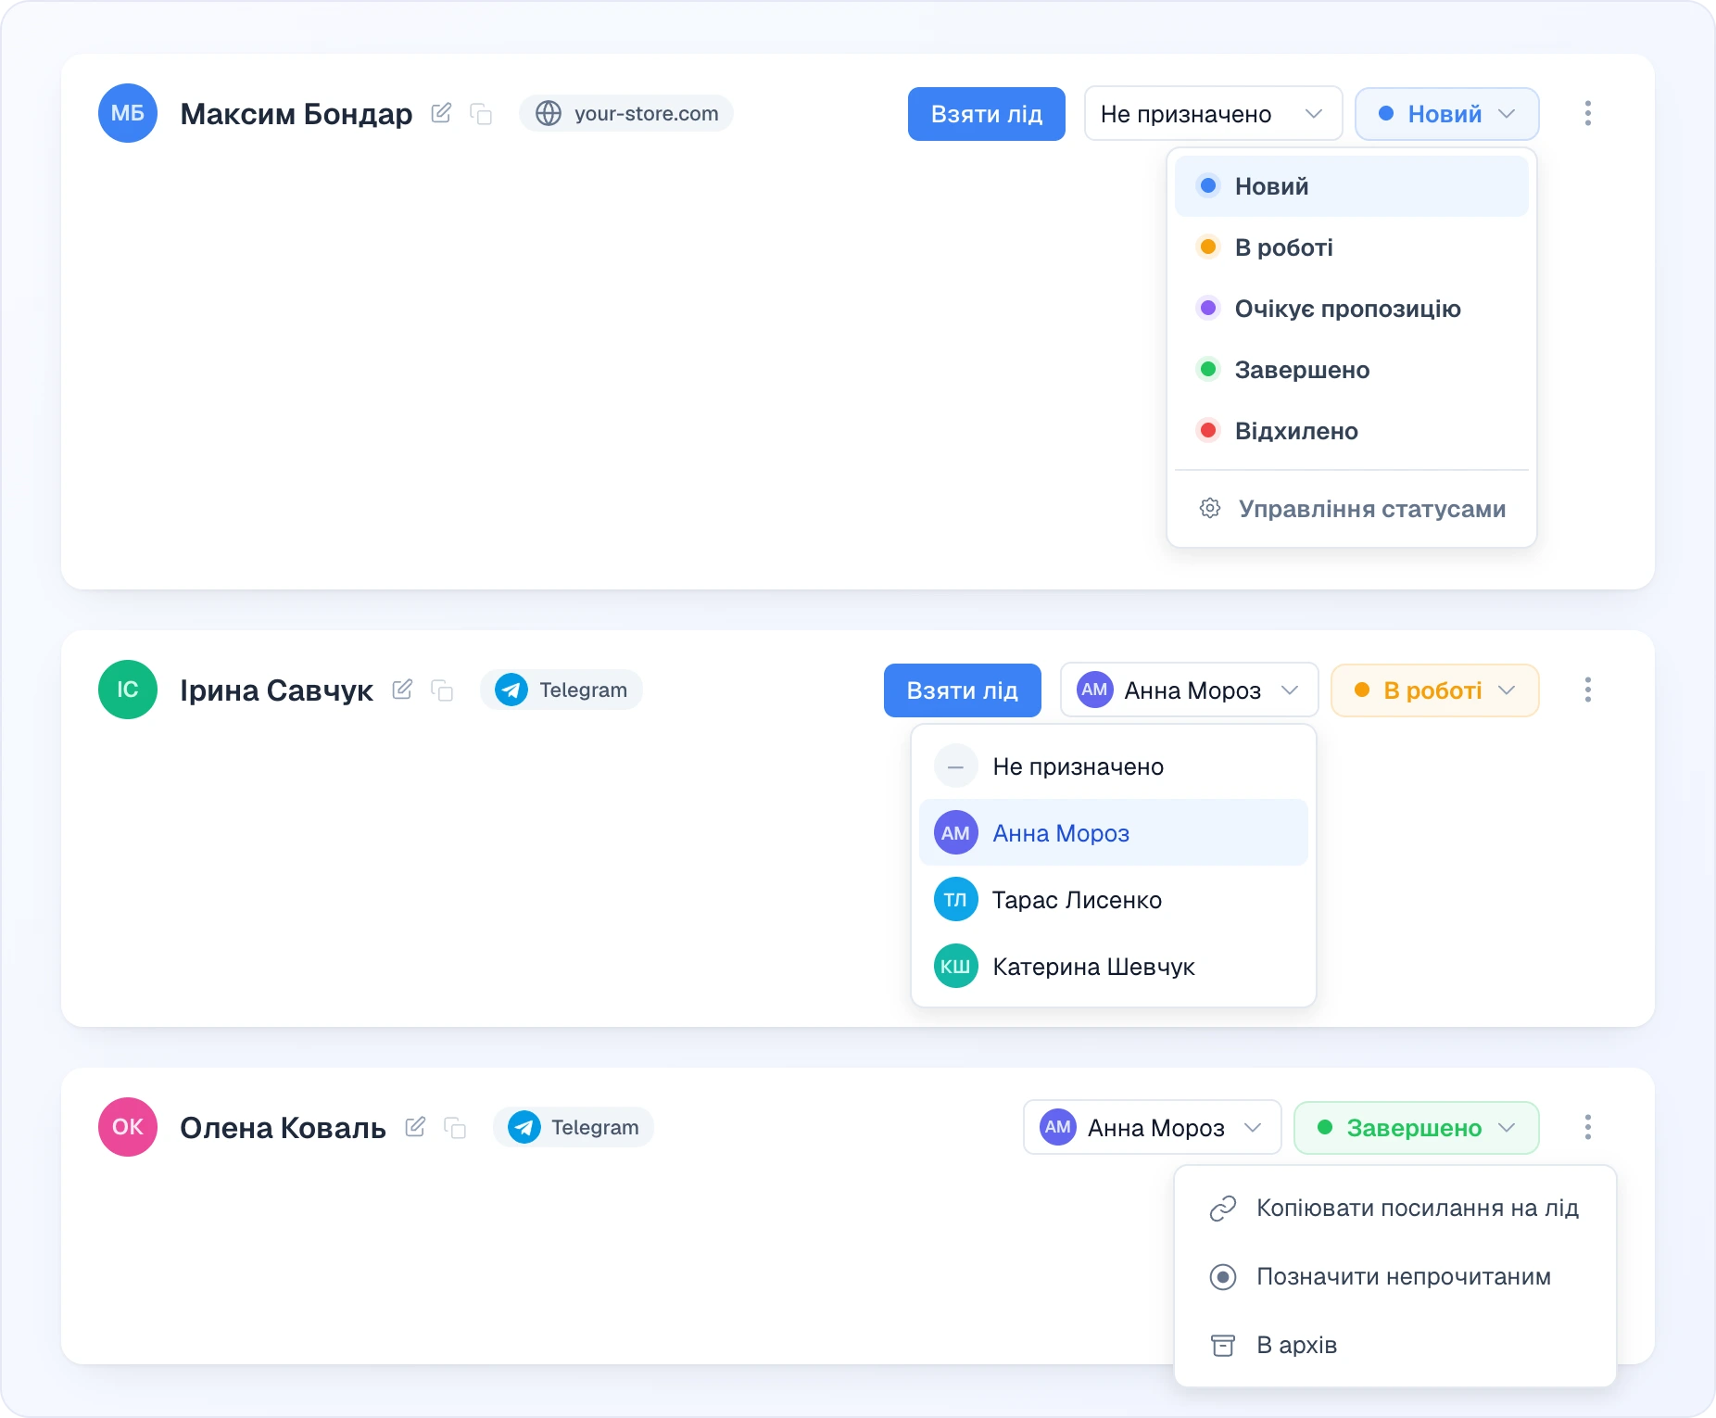Open the your-store.com source tag

(626, 113)
